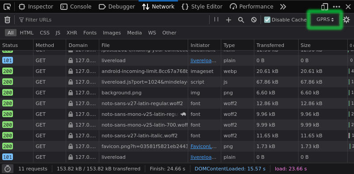This screenshot has width=354, height=174.
Task: Select the favicon.png request file
Action: pyautogui.click(x=144, y=146)
